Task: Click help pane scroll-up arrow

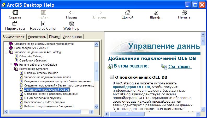Action: 203,34
